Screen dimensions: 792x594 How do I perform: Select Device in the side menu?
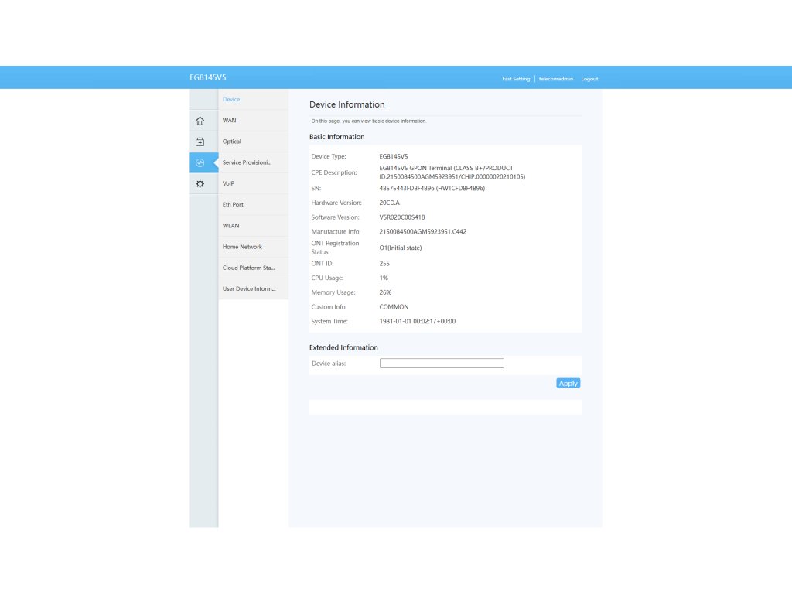click(231, 100)
